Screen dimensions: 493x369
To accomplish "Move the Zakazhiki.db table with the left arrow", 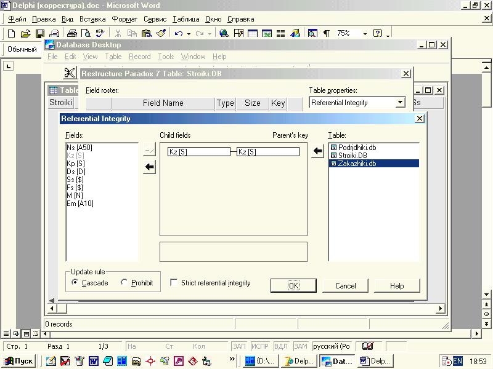I will click(317, 151).
